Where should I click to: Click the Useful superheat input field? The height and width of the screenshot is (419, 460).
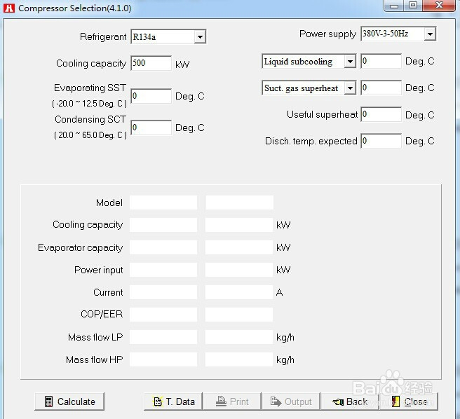[381, 114]
